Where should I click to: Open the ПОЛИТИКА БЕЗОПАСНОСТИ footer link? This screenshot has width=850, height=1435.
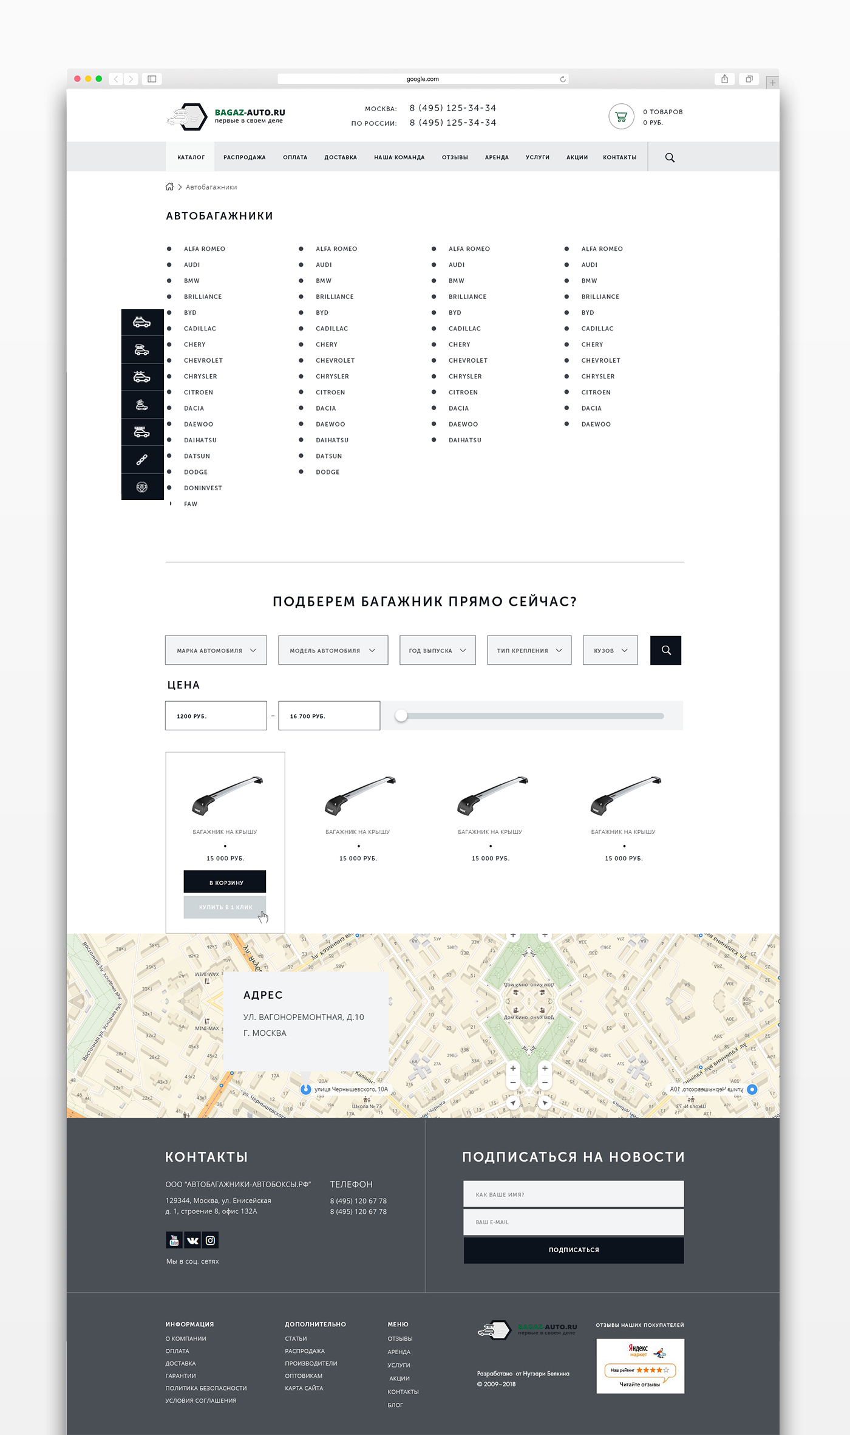(x=206, y=1388)
